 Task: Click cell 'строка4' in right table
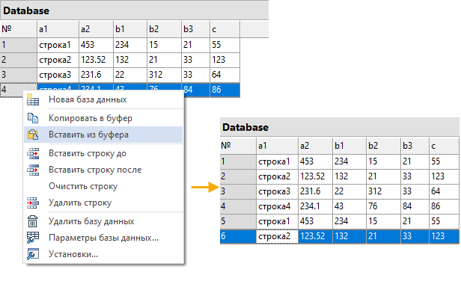277,206
